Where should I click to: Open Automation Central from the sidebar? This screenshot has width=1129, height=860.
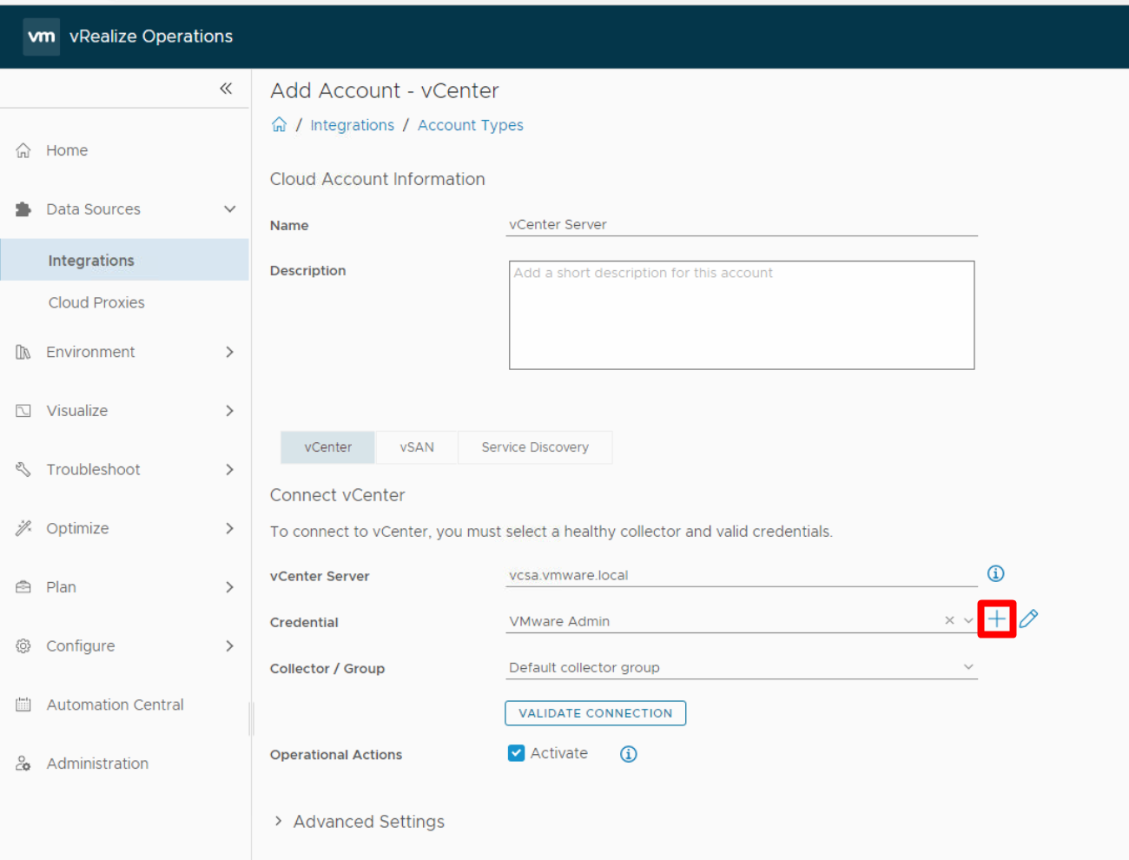(x=113, y=705)
